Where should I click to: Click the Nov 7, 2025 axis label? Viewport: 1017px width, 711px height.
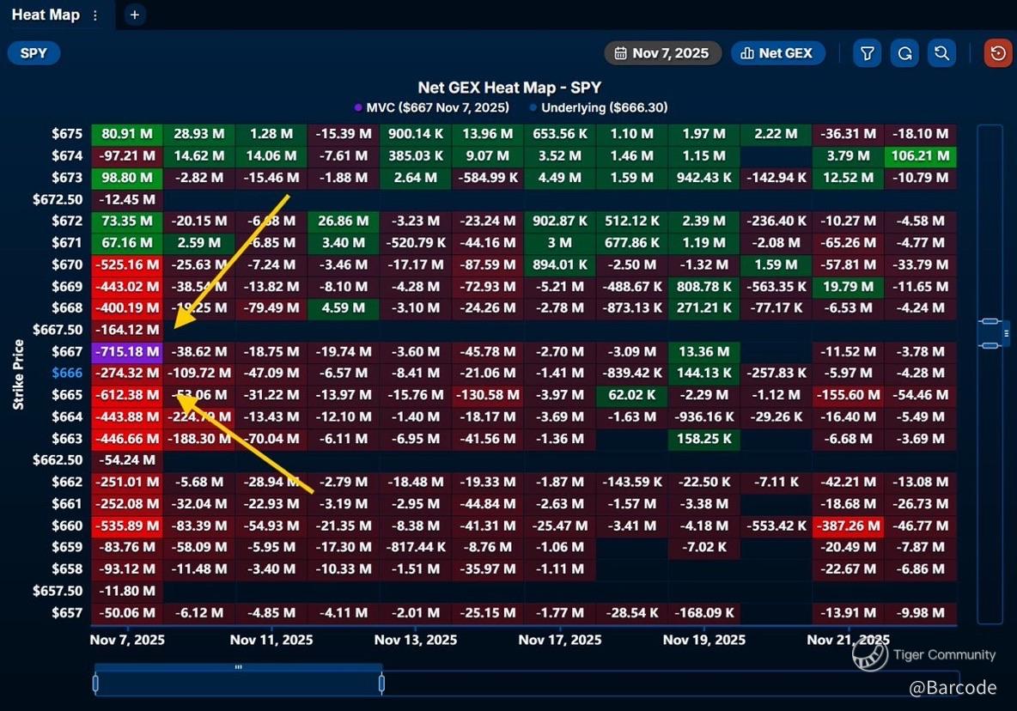[127, 640]
